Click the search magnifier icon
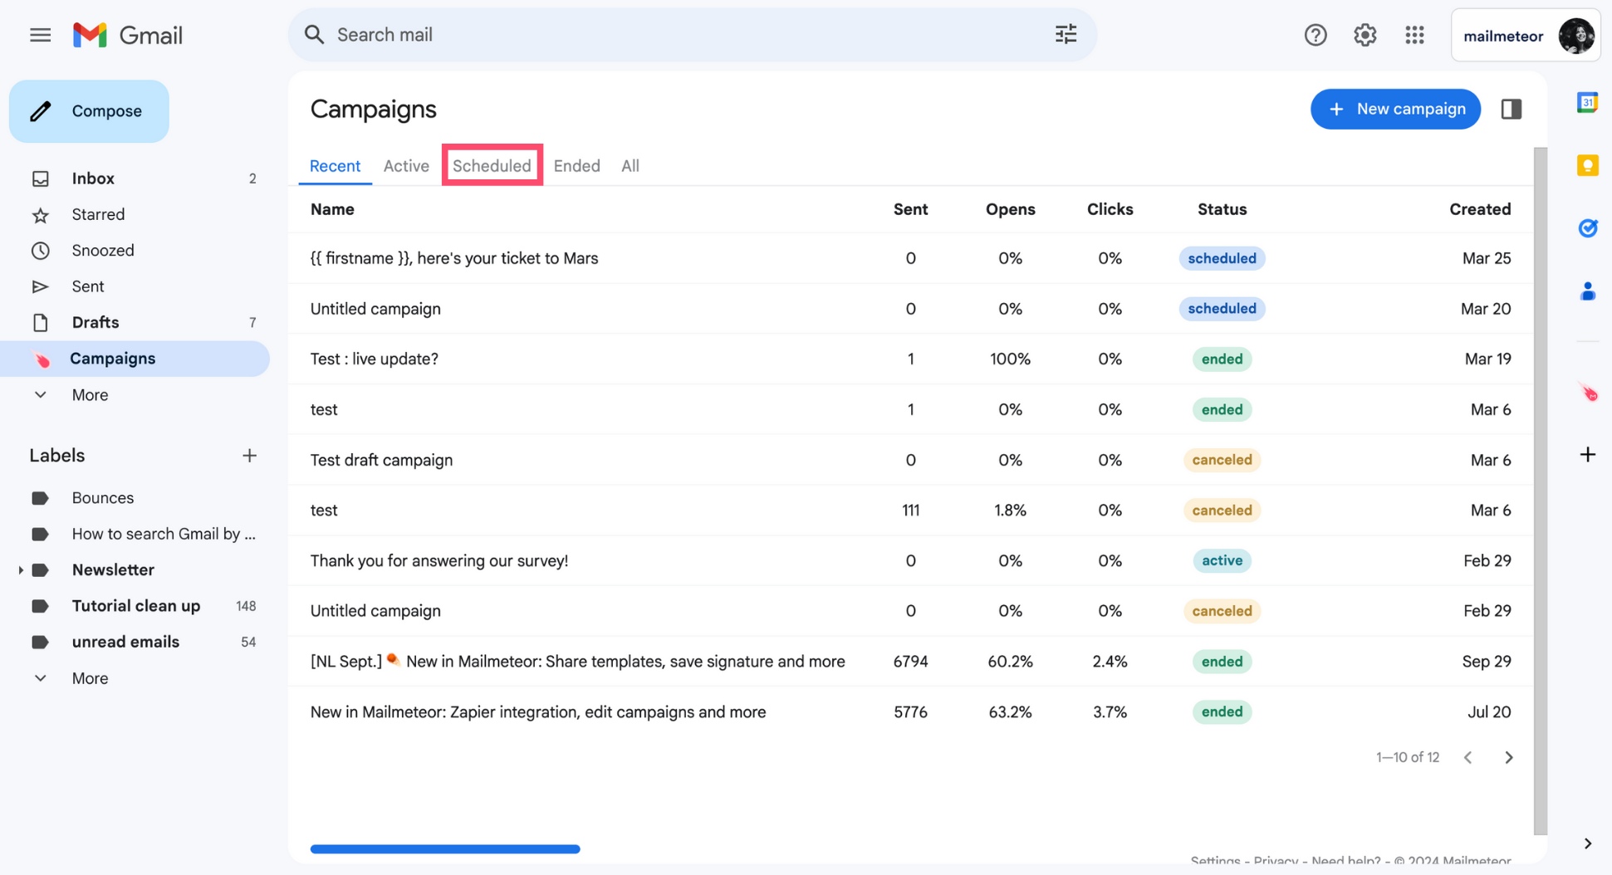 pos(314,35)
